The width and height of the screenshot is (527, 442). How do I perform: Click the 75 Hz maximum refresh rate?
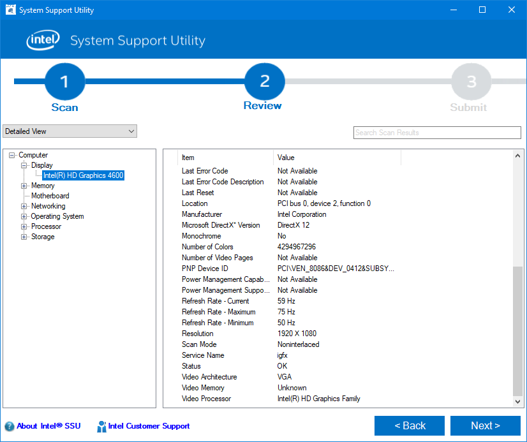pos(286,312)
